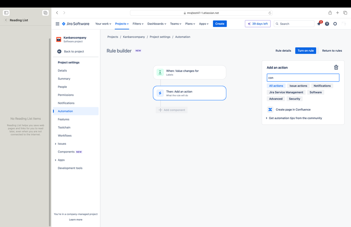Click the Kanbancompany breadcrumb link
Image resolution: width=351 pixels, height=227 pixels.
click(134, 37)
